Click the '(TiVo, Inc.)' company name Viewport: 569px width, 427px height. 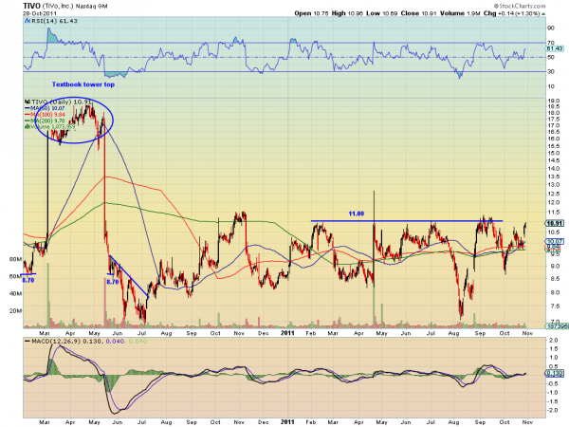point(59,7)
